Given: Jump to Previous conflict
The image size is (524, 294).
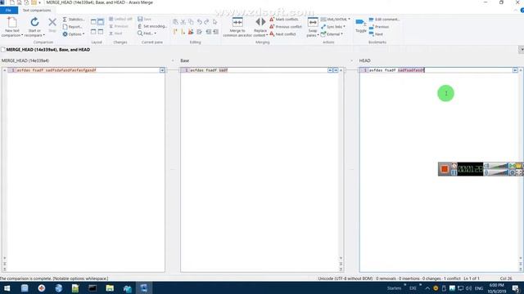Looking at the screenshot, I should [286, 27].
